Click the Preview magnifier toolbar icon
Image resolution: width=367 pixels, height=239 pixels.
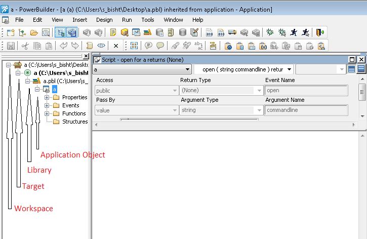(46, 32)
